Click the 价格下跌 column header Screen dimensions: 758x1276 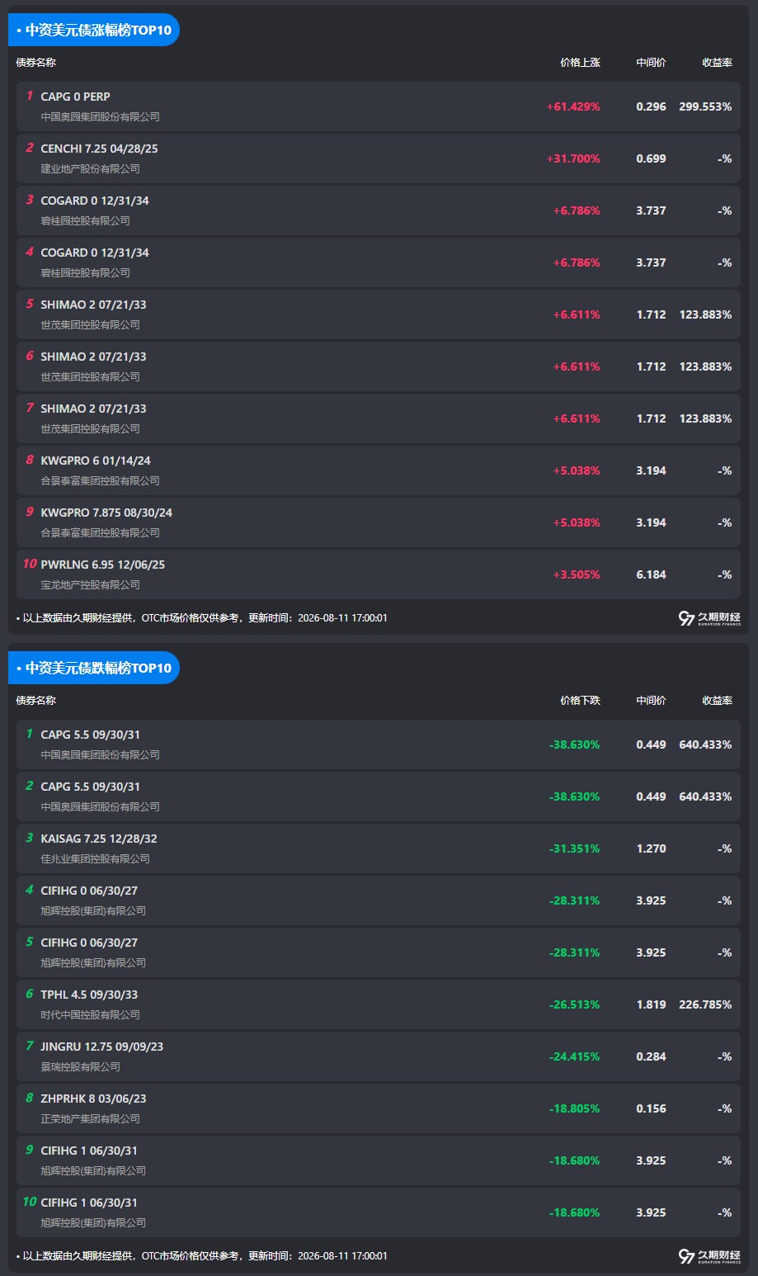coord(580,701)
